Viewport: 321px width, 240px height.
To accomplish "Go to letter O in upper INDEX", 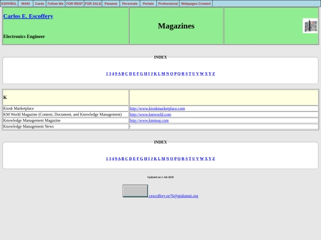I will 172,73.
